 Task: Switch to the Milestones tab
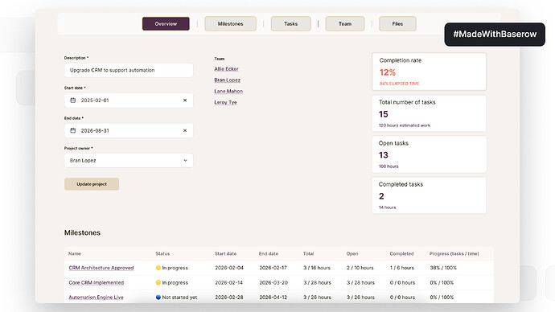230,23
